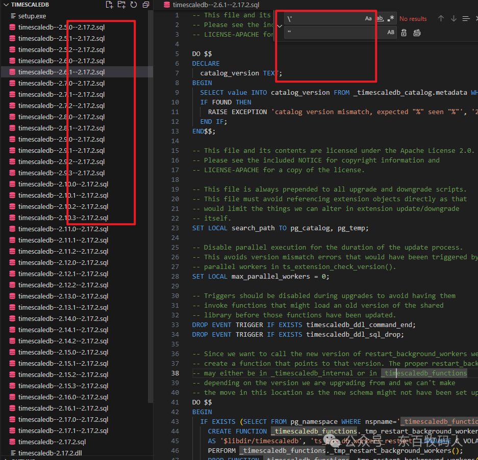
Task: Refresh the TIMESCALEDB Explorer tree
Action: coord(134,5)
